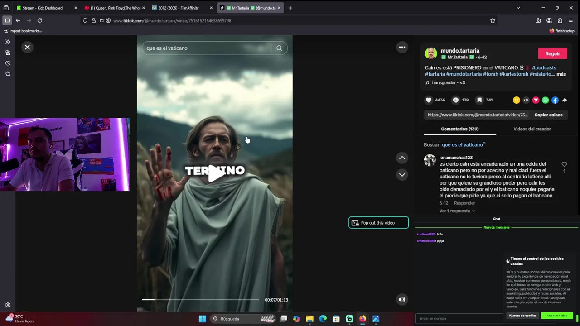
Task: Bookmark this page with star icon
Action: click(493, 20)
